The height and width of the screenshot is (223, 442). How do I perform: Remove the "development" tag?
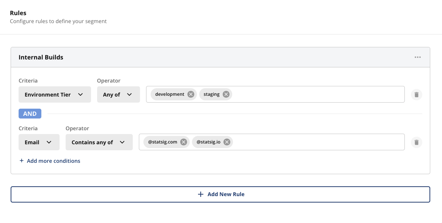(x=190, y=94)
